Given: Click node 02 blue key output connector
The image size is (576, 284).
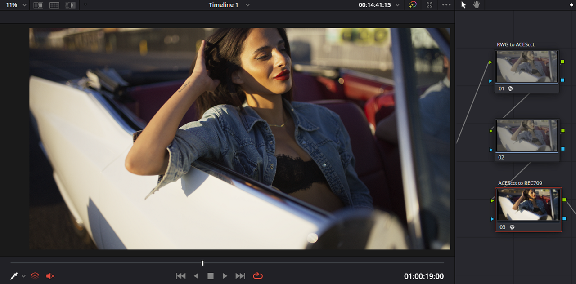Looking at the screenshot, I should tap(562, 149).
